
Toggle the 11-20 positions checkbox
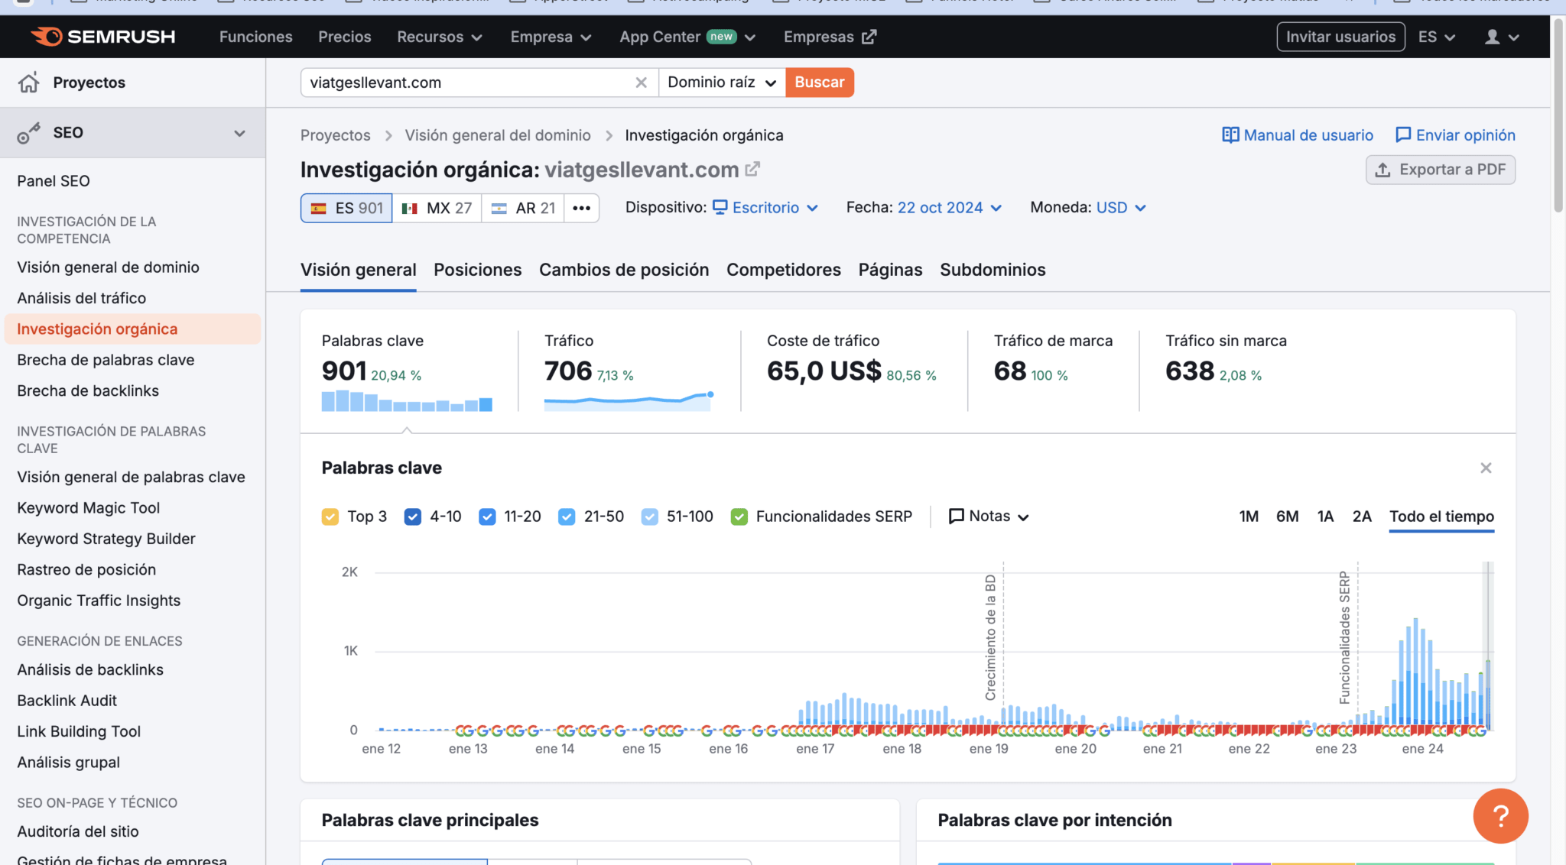pos(487,517)
